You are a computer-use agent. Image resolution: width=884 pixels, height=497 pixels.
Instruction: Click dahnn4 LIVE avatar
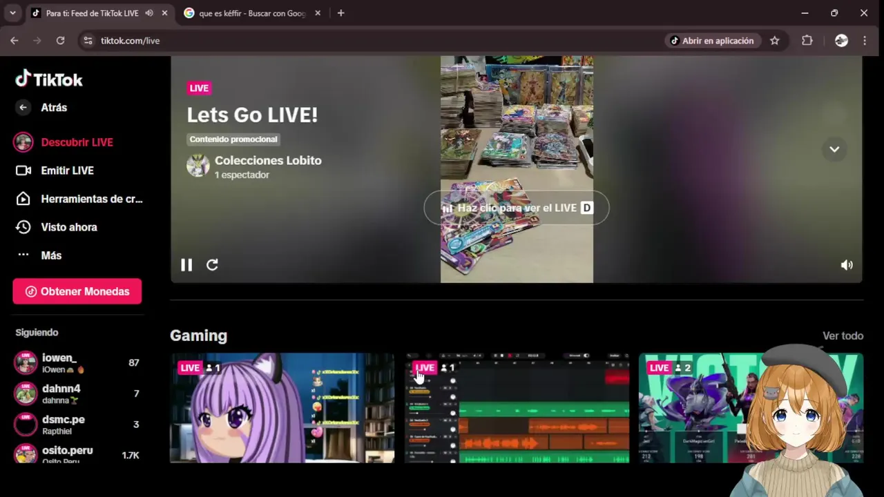tap(26, 393)
